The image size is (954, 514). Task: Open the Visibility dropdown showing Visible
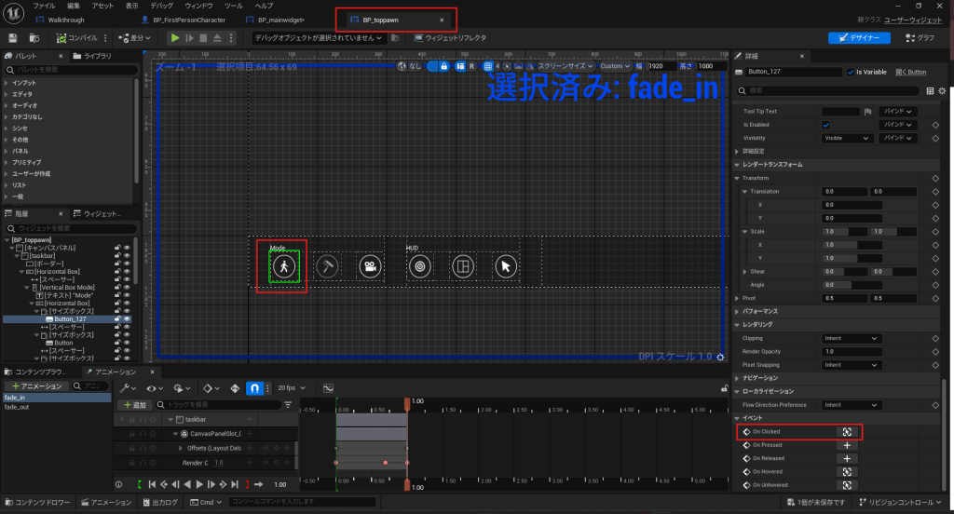click(x=846, y=138)
